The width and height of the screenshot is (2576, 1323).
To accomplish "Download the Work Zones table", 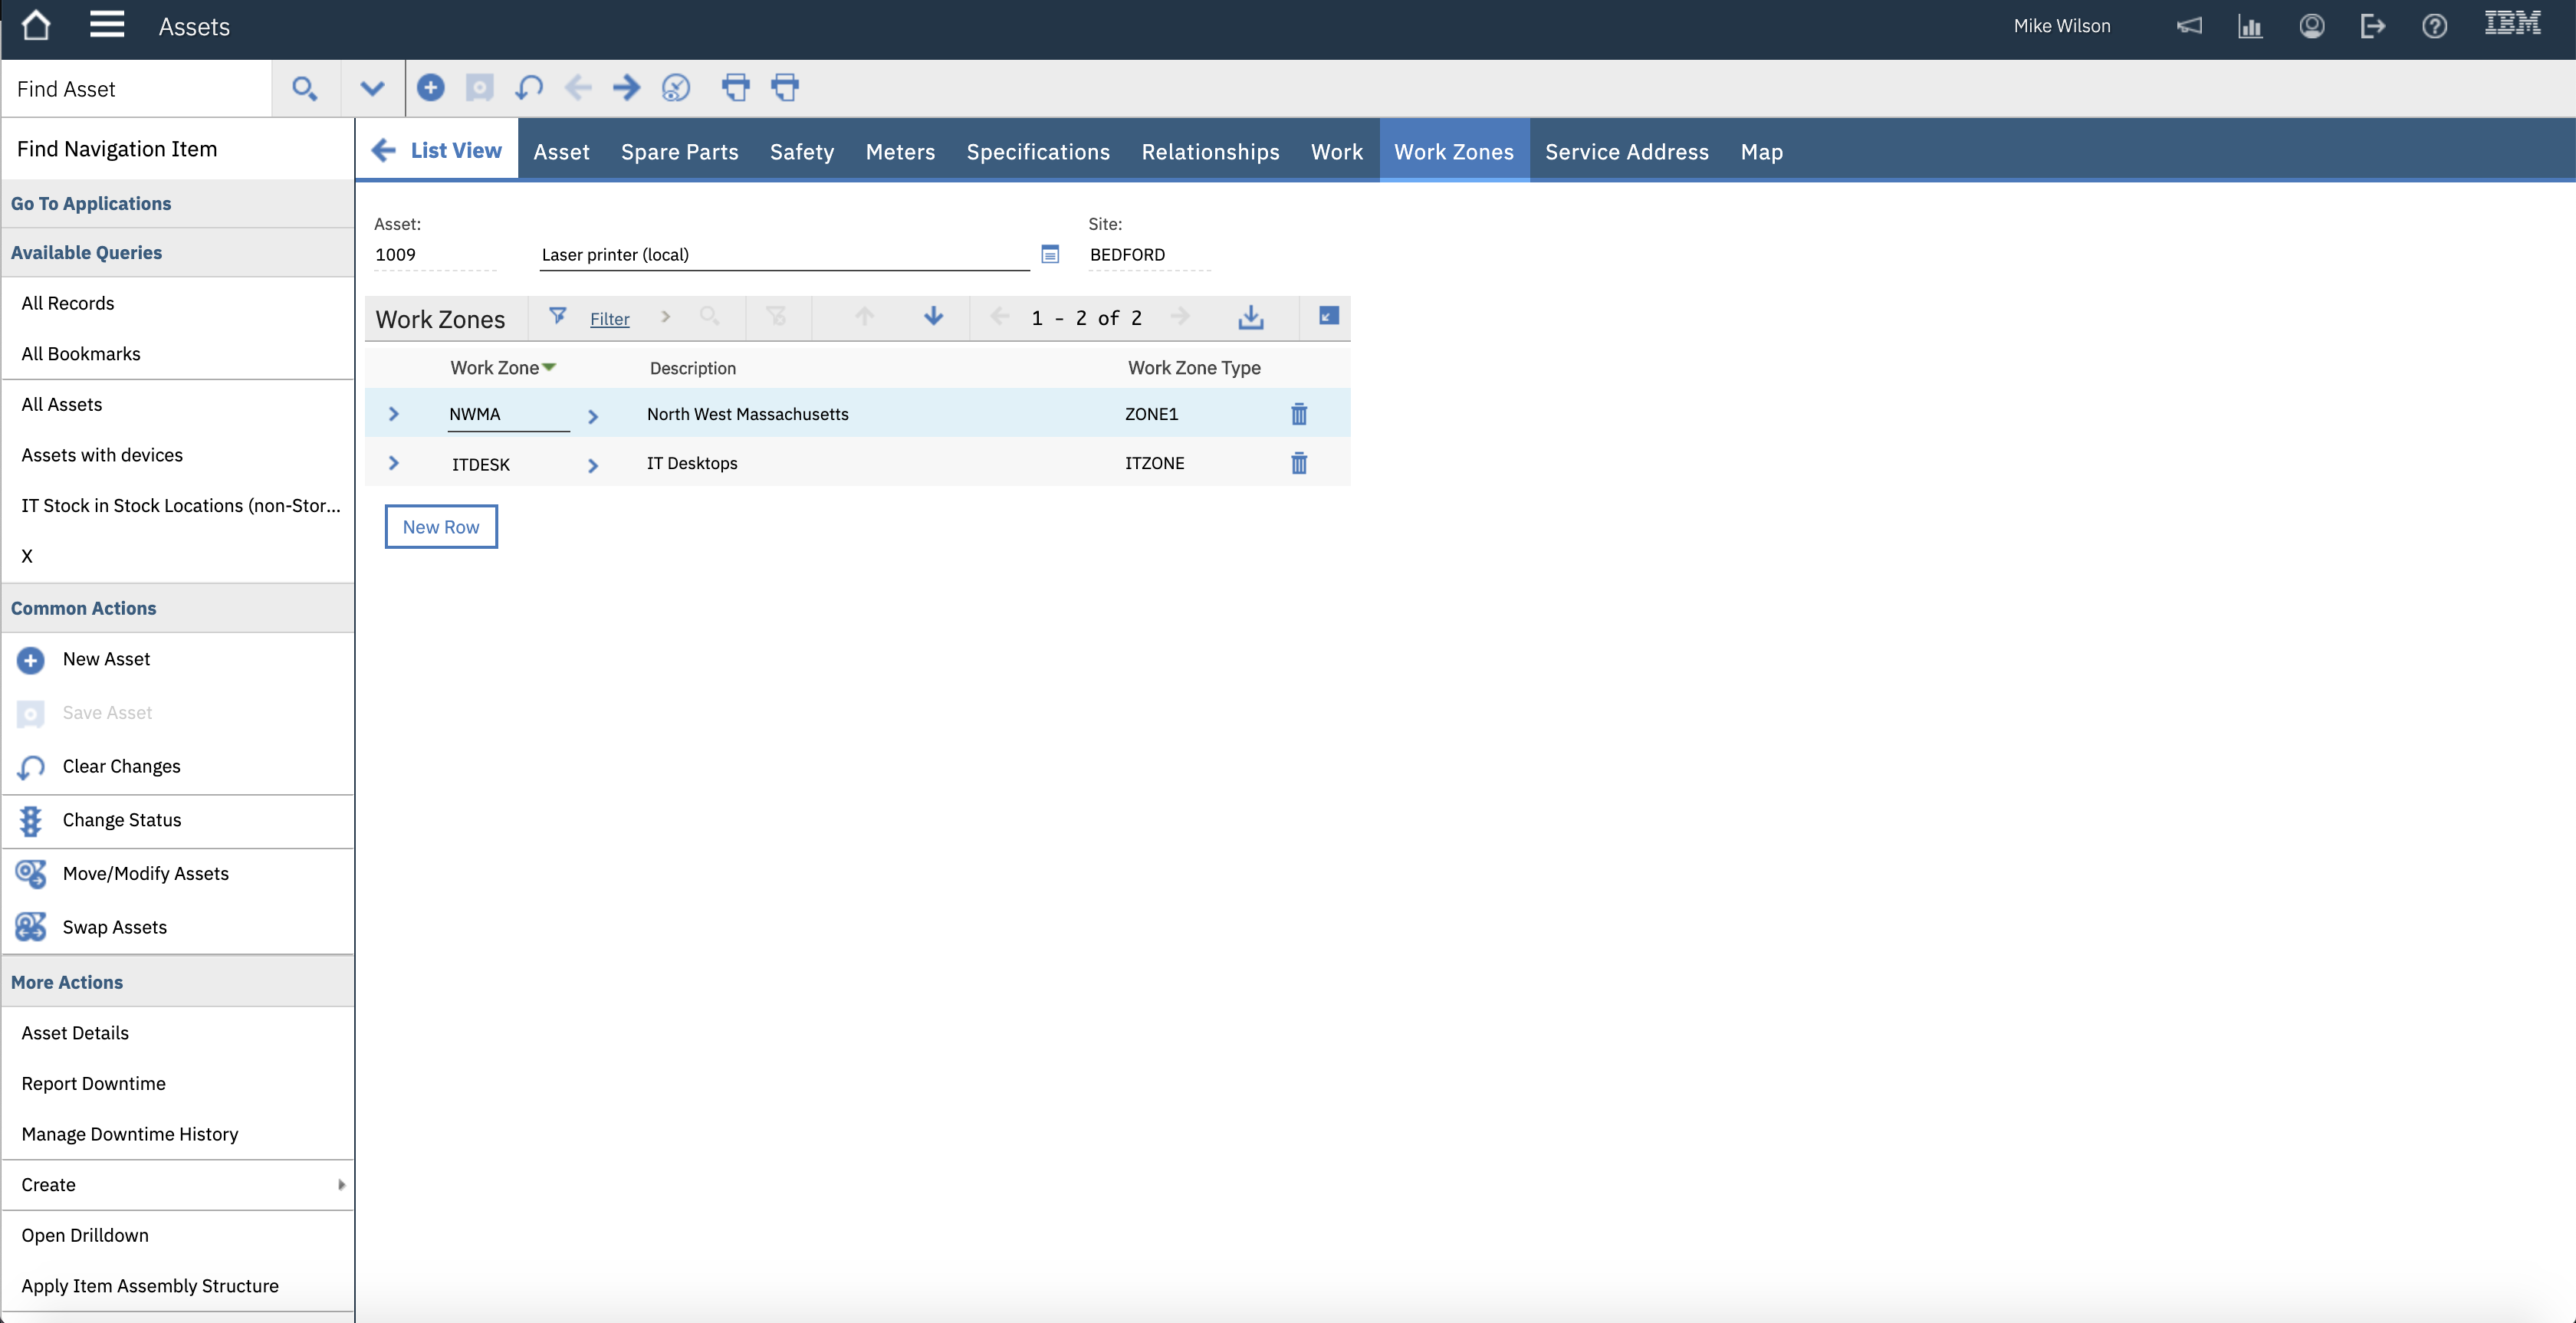I will pyautogui.click(x=1250, y=318).
